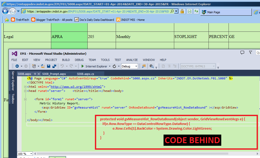
Task: Open the TOOLS menu
Action: pyautogui.click(x=105, y=60)
